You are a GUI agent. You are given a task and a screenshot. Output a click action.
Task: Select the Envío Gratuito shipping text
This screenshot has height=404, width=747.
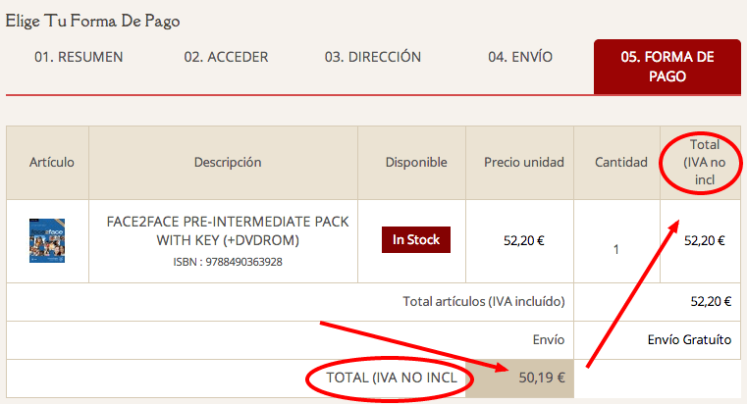(689, 339)
